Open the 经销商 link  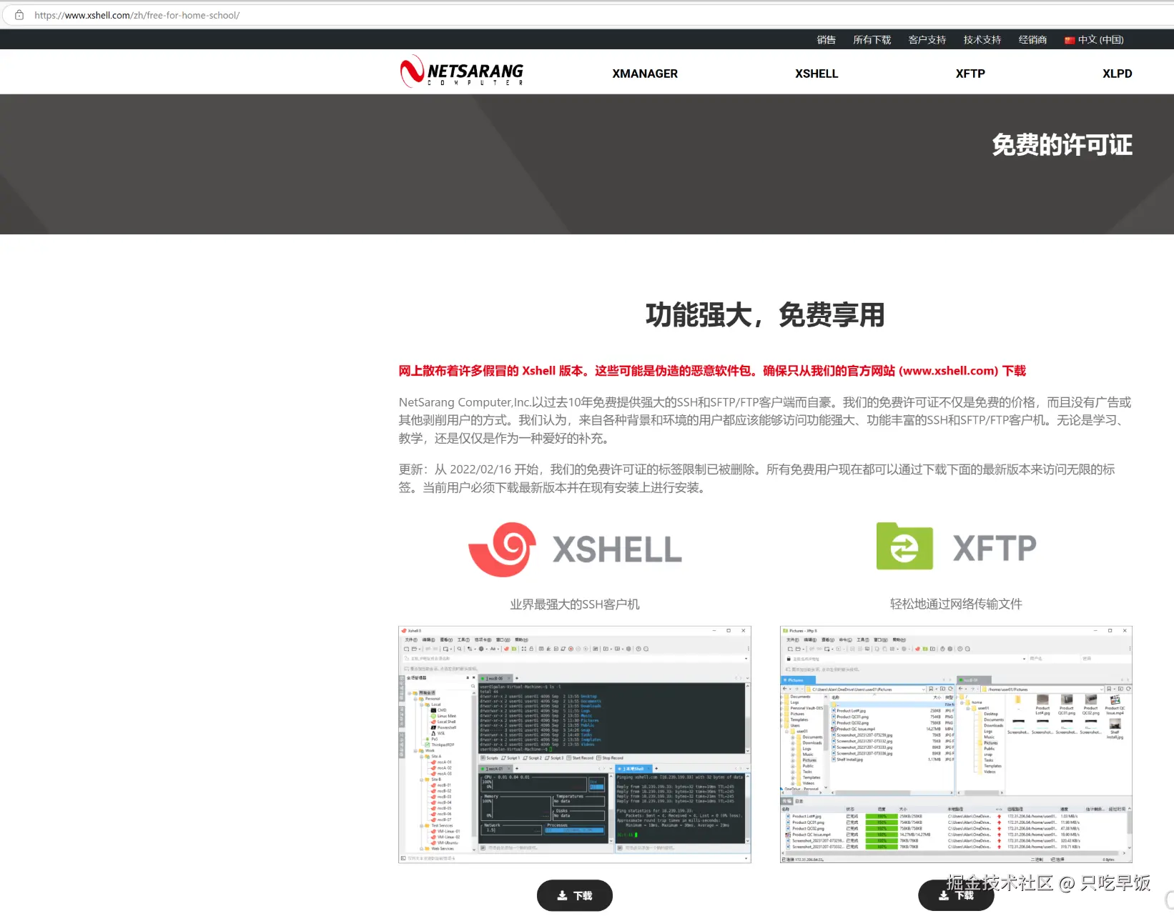(1032, 40)
